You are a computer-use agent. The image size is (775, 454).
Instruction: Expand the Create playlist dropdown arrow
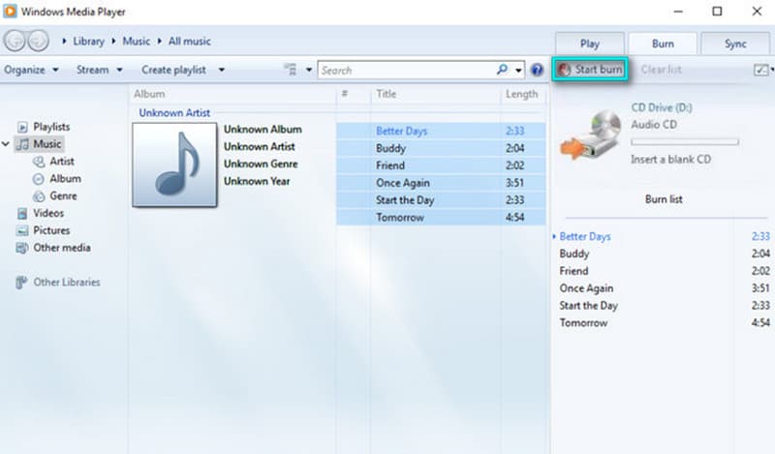222,70
